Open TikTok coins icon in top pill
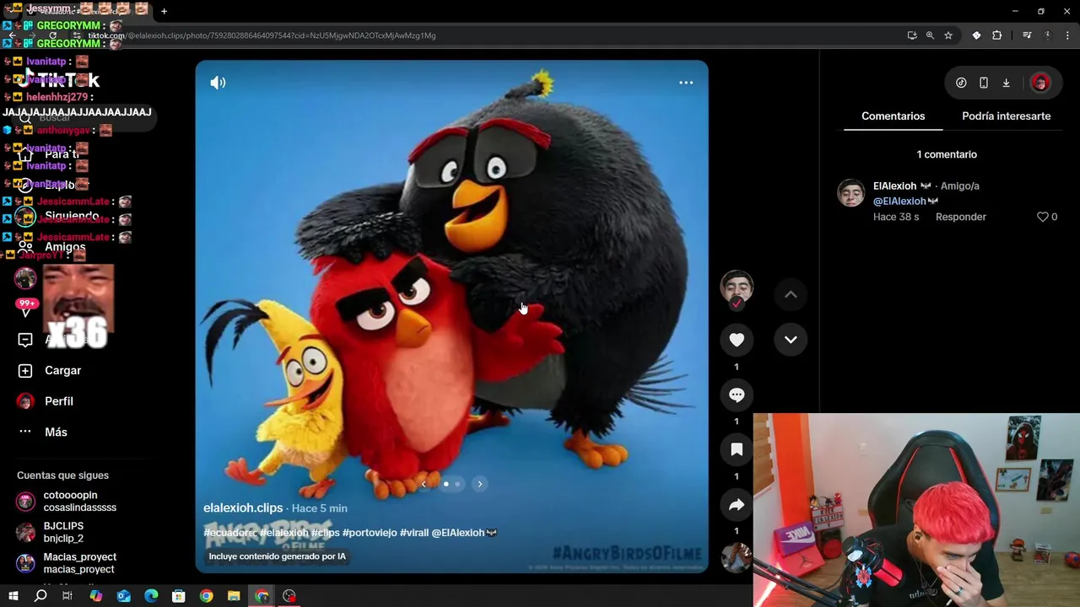Viewport: 1080px width, 607px height. tap(961, 83)
